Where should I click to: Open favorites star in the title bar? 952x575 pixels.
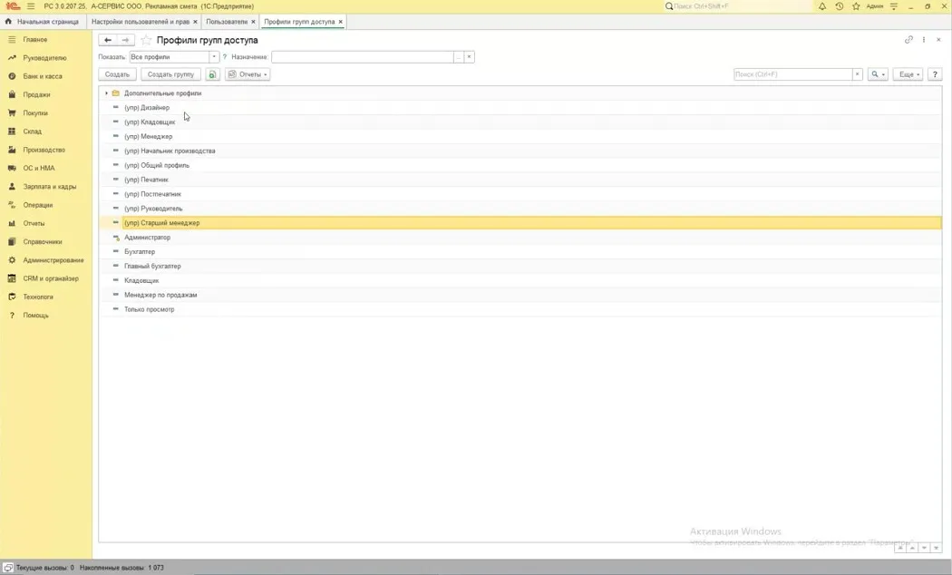click(856, 6)
